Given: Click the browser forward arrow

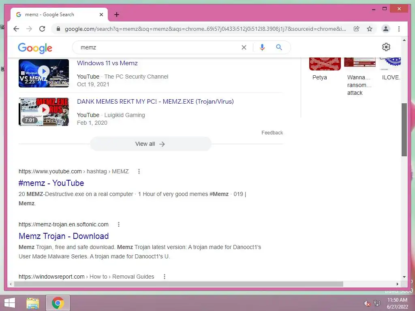Looking at the screenshot, I should [29, 29].
